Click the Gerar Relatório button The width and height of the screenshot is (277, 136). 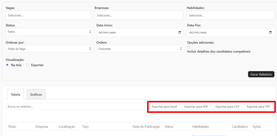tap(261, 74)
